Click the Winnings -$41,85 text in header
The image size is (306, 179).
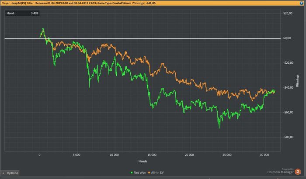pos(144,3)
